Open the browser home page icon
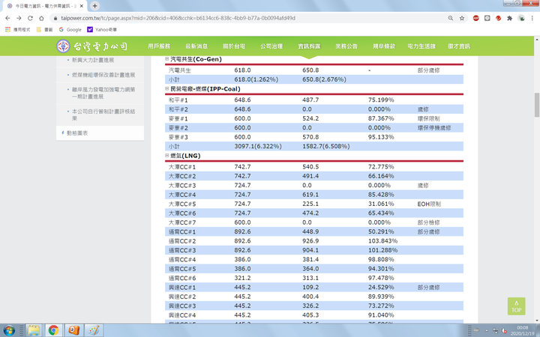This screenshot has height=337, width=540. point(41,18)
